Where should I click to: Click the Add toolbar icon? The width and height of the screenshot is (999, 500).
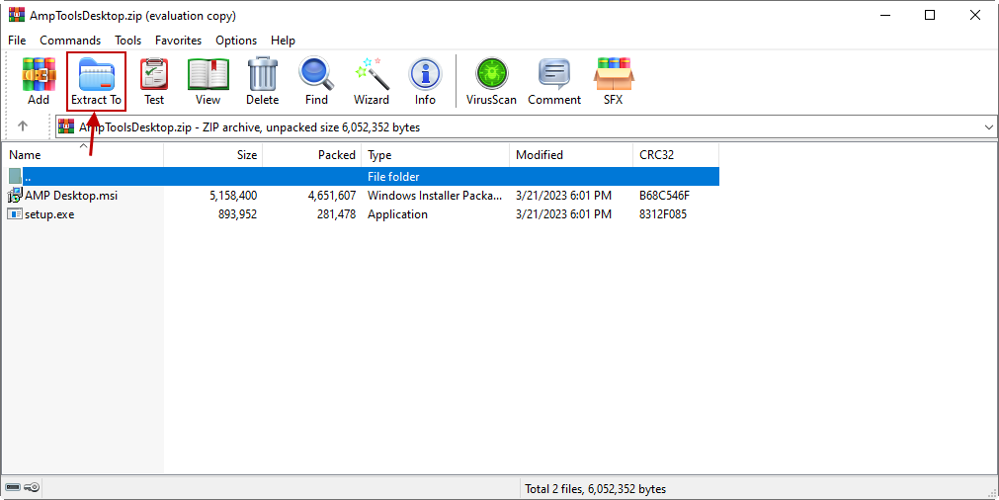coord(39,81)
